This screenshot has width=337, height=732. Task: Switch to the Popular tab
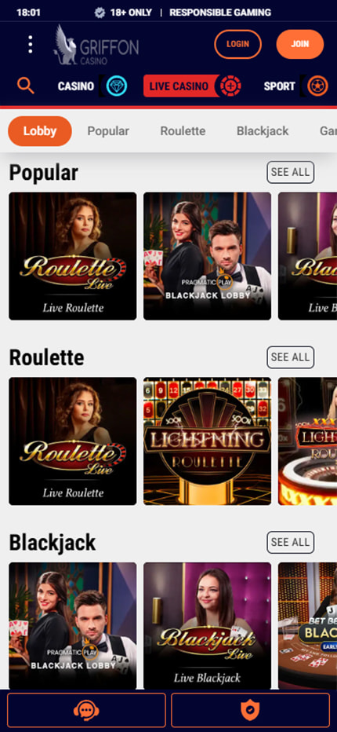tap(108, 131)
